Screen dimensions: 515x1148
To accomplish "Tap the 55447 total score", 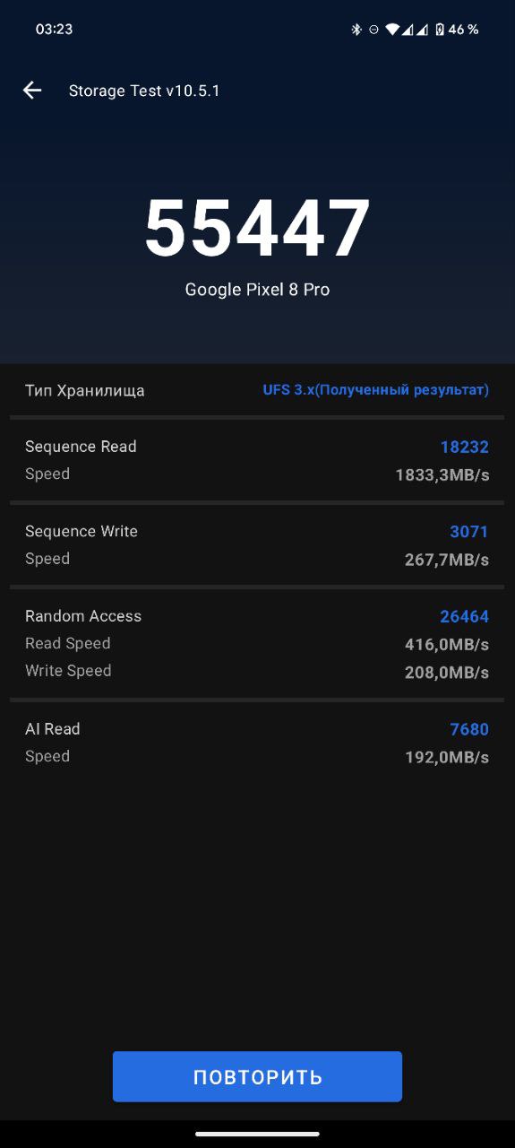I will (x=257, y=228).
